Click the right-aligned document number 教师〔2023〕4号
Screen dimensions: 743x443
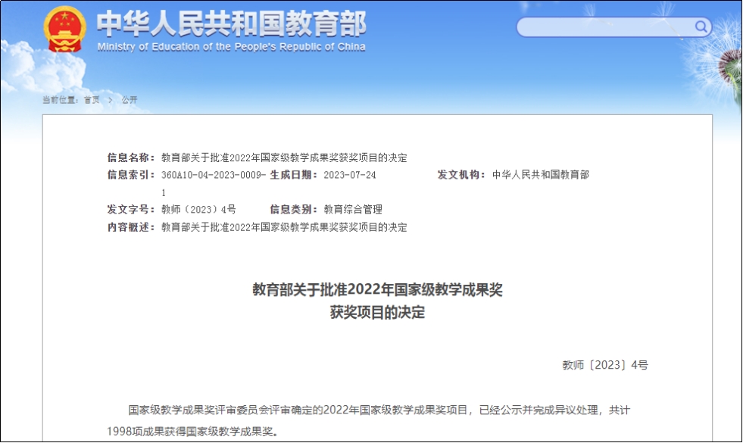[605, 365]
